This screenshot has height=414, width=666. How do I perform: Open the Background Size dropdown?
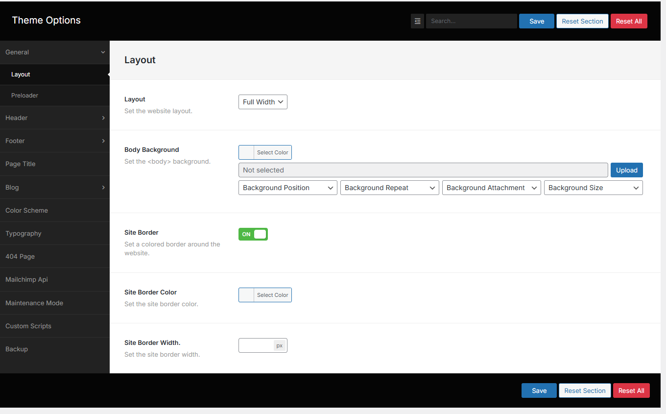point(594,188)
